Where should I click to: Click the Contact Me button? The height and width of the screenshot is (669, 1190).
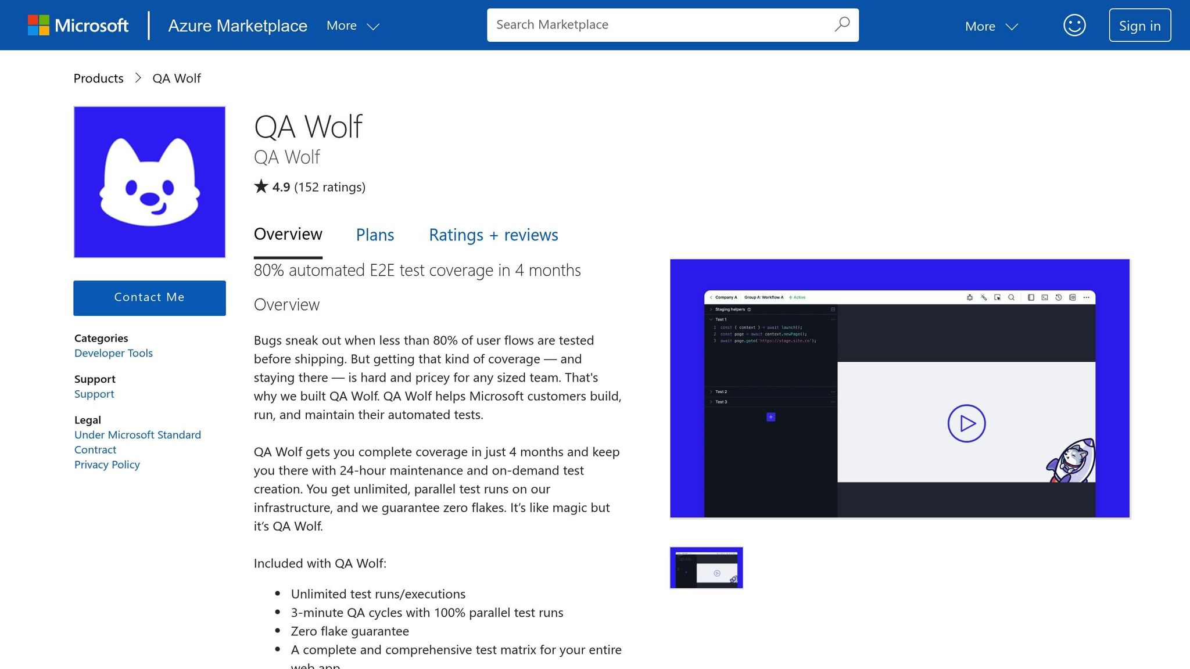[149, 298]
